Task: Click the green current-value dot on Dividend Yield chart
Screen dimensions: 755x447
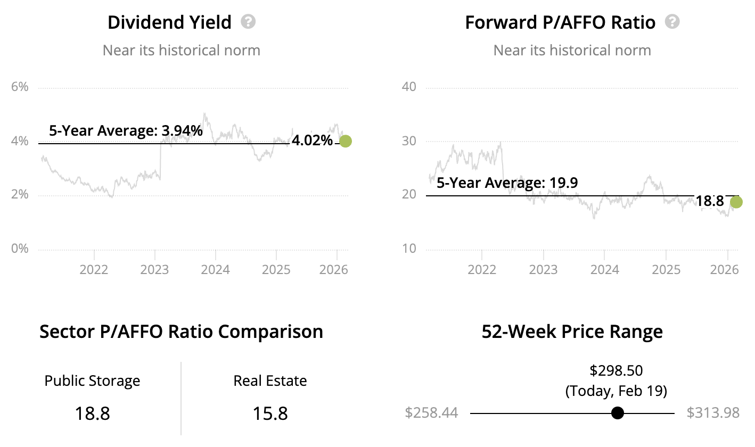Action: coord(346,141)
